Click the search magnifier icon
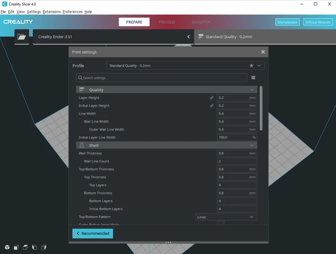The height and width of the screenshot is (254, 336). [x=80, y=78]
